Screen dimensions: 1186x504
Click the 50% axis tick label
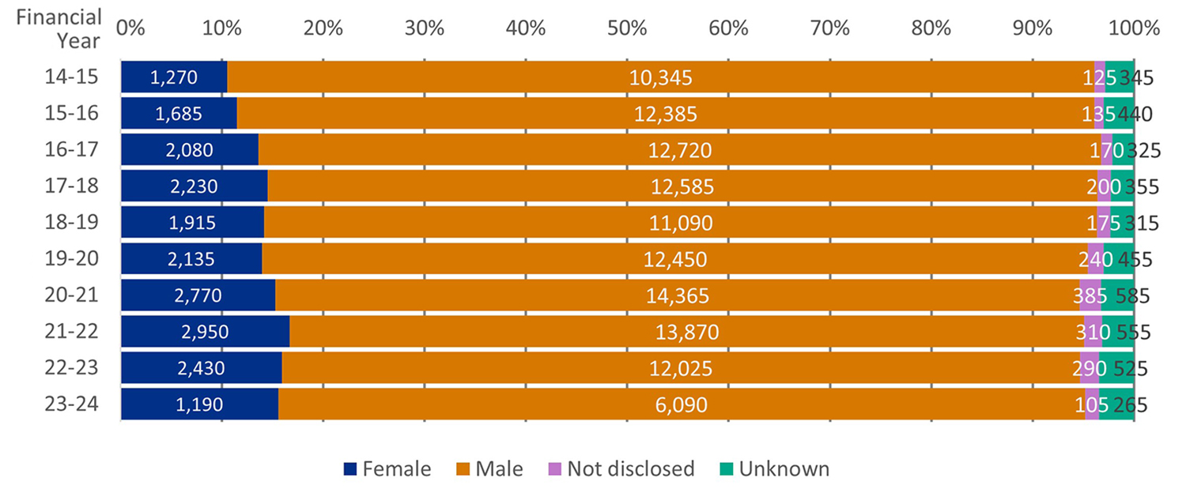627,28
